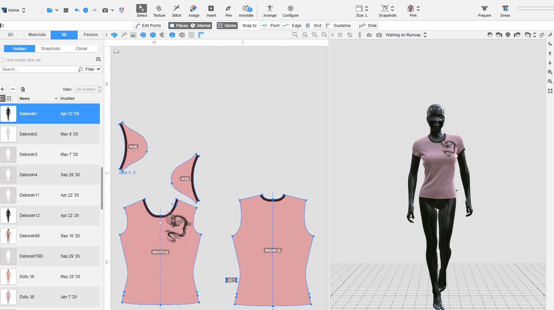
Task: Click in the avatar Search field
Action: coord(39,69)
